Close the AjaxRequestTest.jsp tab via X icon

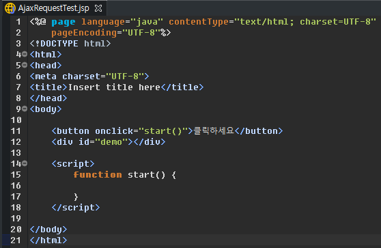(98, 8)
